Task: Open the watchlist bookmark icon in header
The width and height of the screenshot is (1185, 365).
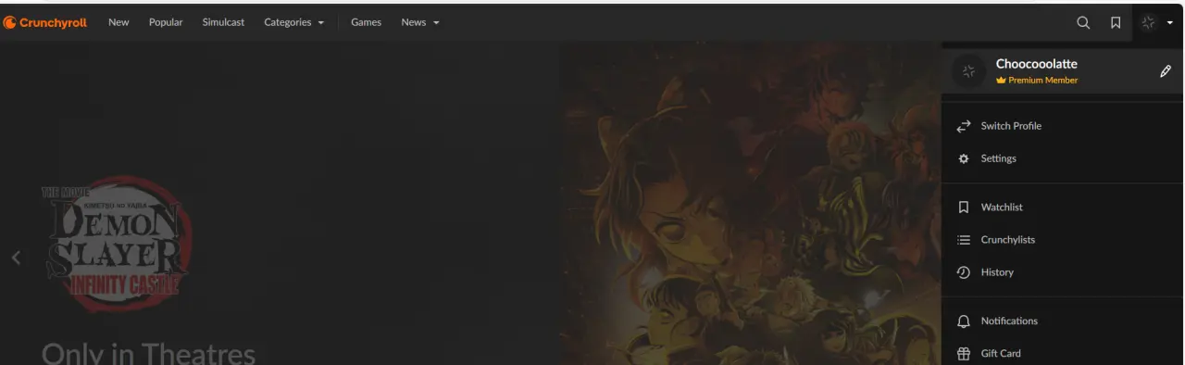Action: click(x=1116, y=23)
